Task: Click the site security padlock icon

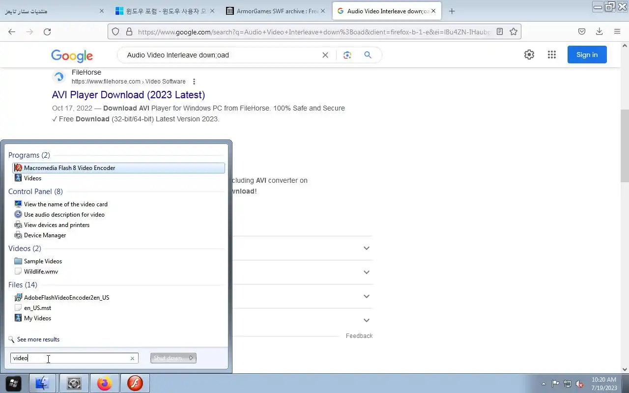Action: point(129,31)
